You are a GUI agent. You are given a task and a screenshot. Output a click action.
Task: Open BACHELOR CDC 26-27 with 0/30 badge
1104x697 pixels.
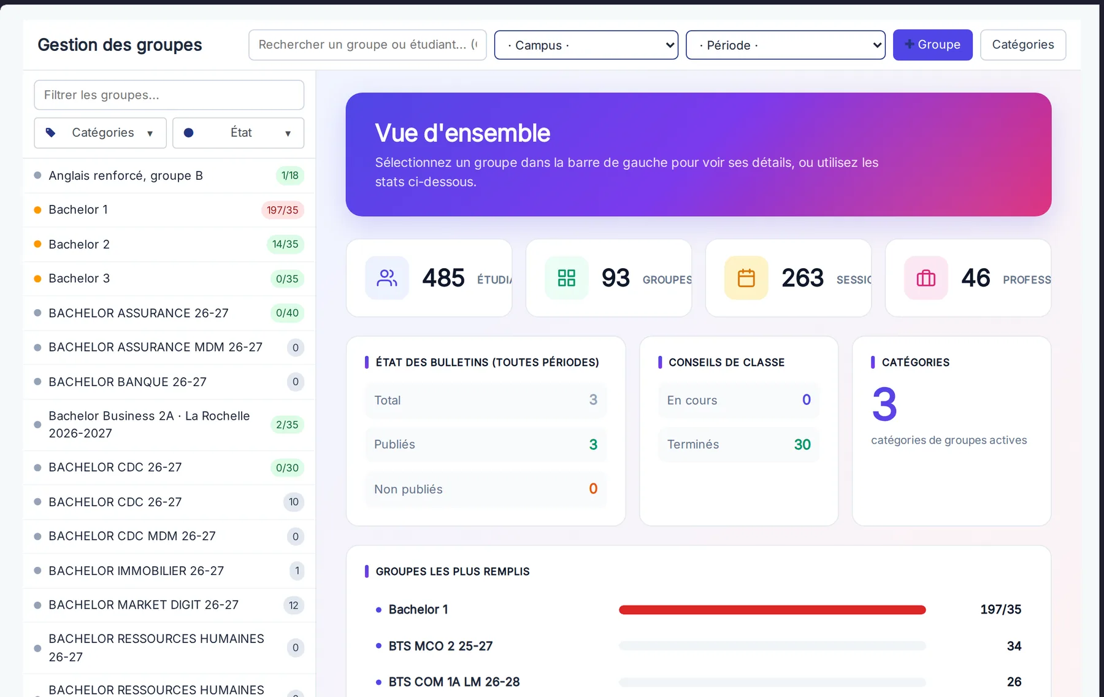point(169,468)
